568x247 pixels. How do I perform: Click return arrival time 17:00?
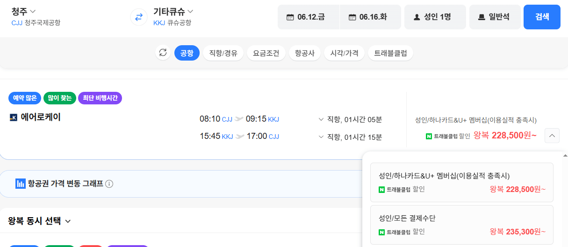(x=257, y=136)
